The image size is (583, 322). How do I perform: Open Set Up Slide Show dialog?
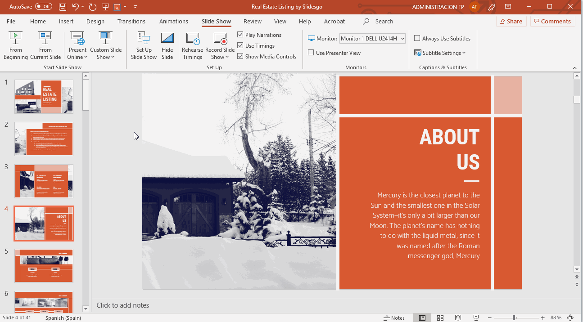(x=144, y=45)
